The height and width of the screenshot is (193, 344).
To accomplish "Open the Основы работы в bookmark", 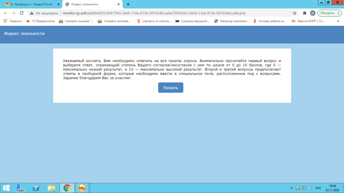I will [x=270, y=21].
